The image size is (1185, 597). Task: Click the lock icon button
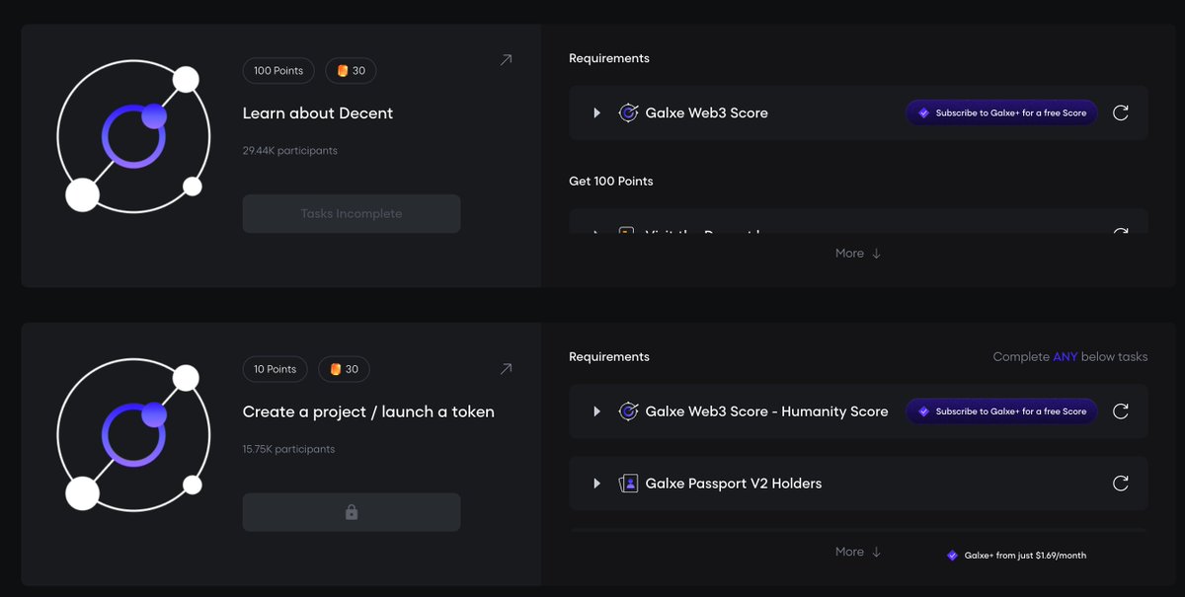pos(352,512)
